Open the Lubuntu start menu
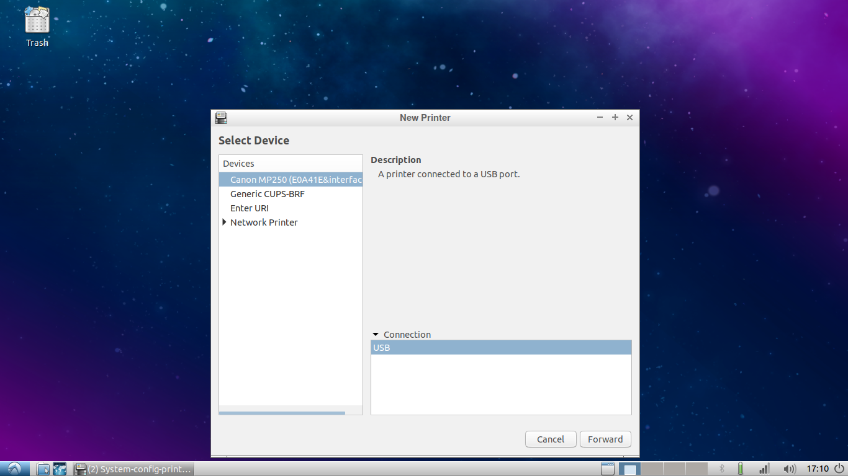The image size is (848, 476). [14, 469]
